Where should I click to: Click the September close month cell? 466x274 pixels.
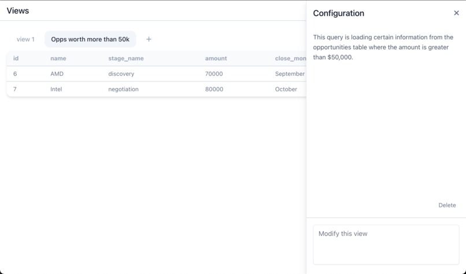[290, 73]
